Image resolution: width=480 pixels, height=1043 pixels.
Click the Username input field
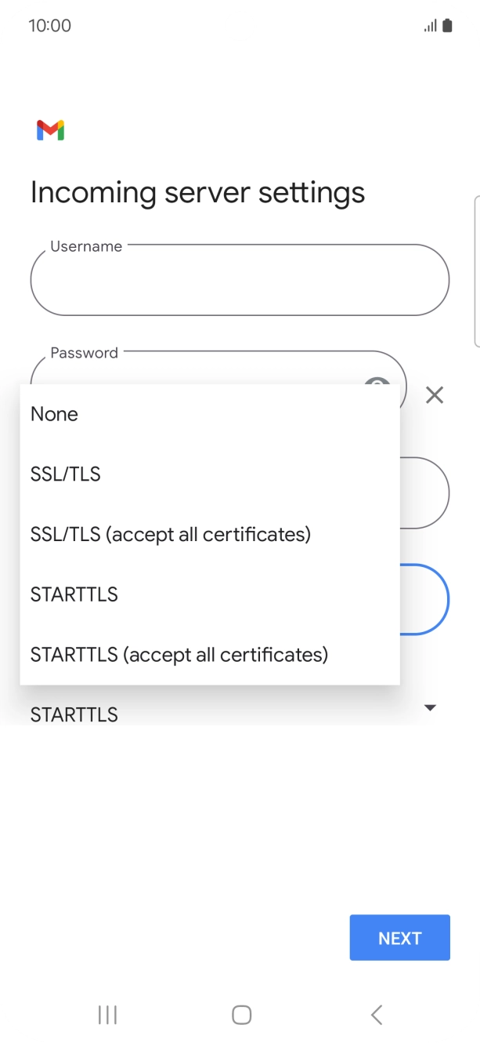click(x=240, y=280)
